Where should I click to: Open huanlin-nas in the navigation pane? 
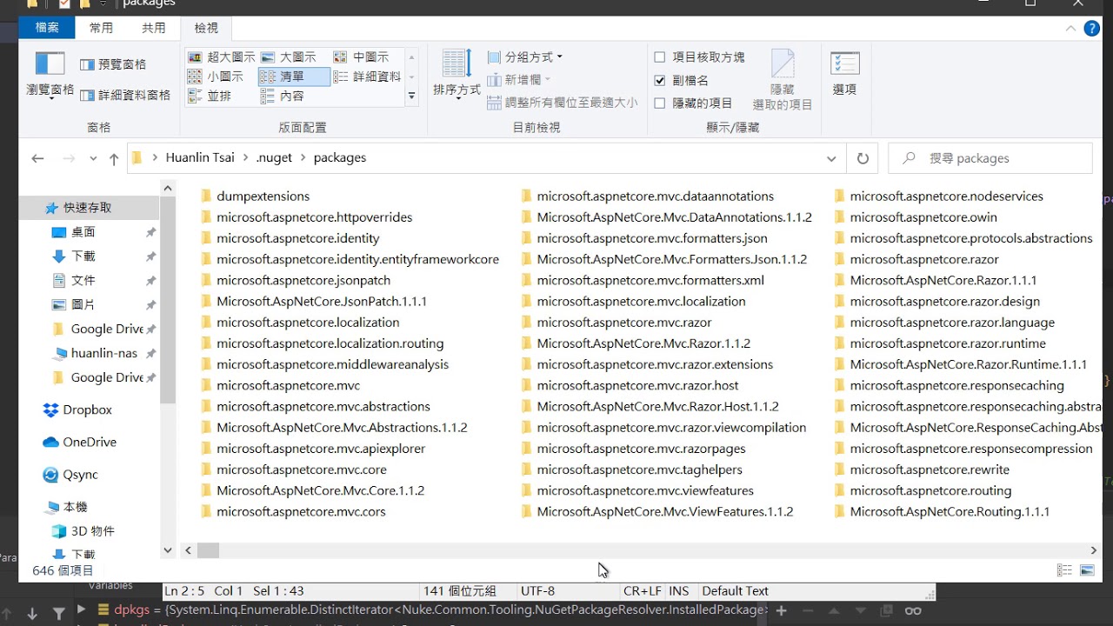point(95,354)
